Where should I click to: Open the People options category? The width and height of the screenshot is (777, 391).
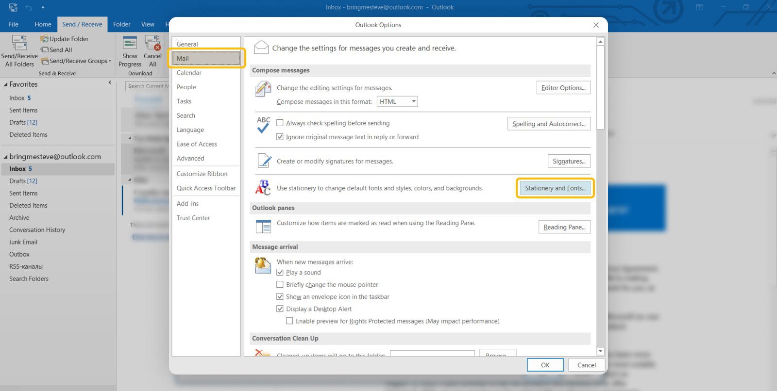coord(206,87)
